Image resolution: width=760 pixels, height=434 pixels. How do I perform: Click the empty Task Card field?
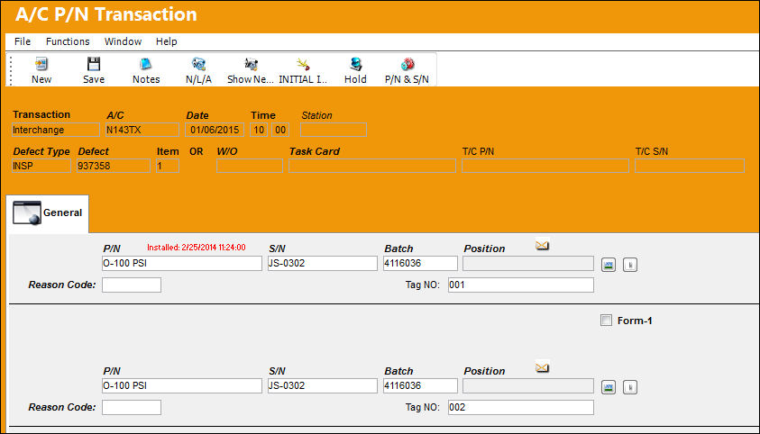pos(372,166)
